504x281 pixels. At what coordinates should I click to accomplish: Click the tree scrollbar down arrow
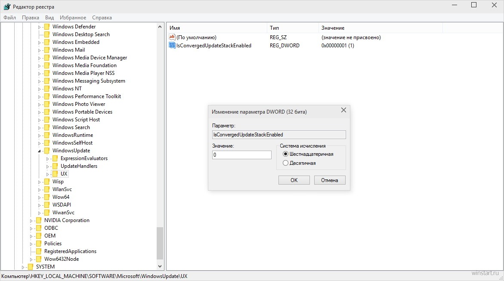pos(160,266)
